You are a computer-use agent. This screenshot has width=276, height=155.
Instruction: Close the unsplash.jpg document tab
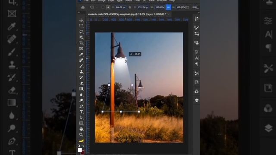click(169, 14)
